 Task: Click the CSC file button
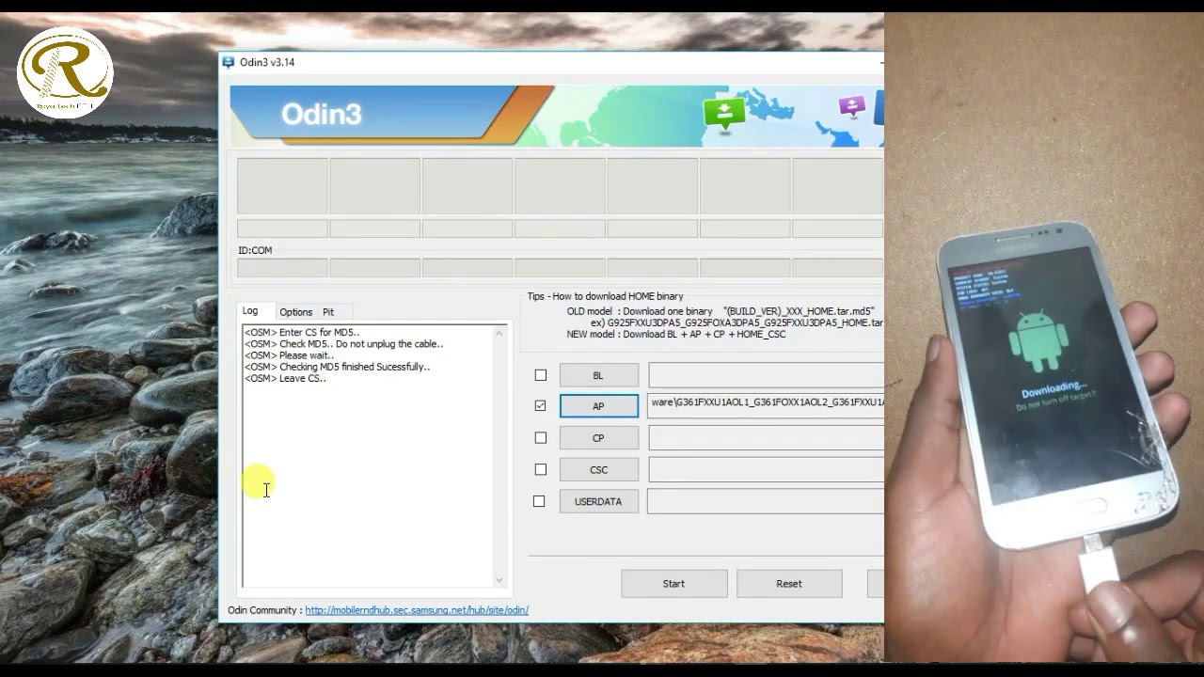[599, 469]
